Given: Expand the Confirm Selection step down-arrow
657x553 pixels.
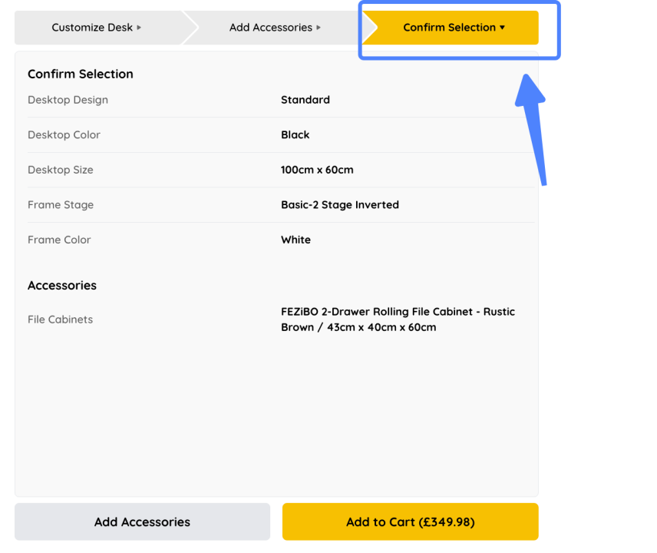Looking at the screenshot, I should tap(502, 28).
